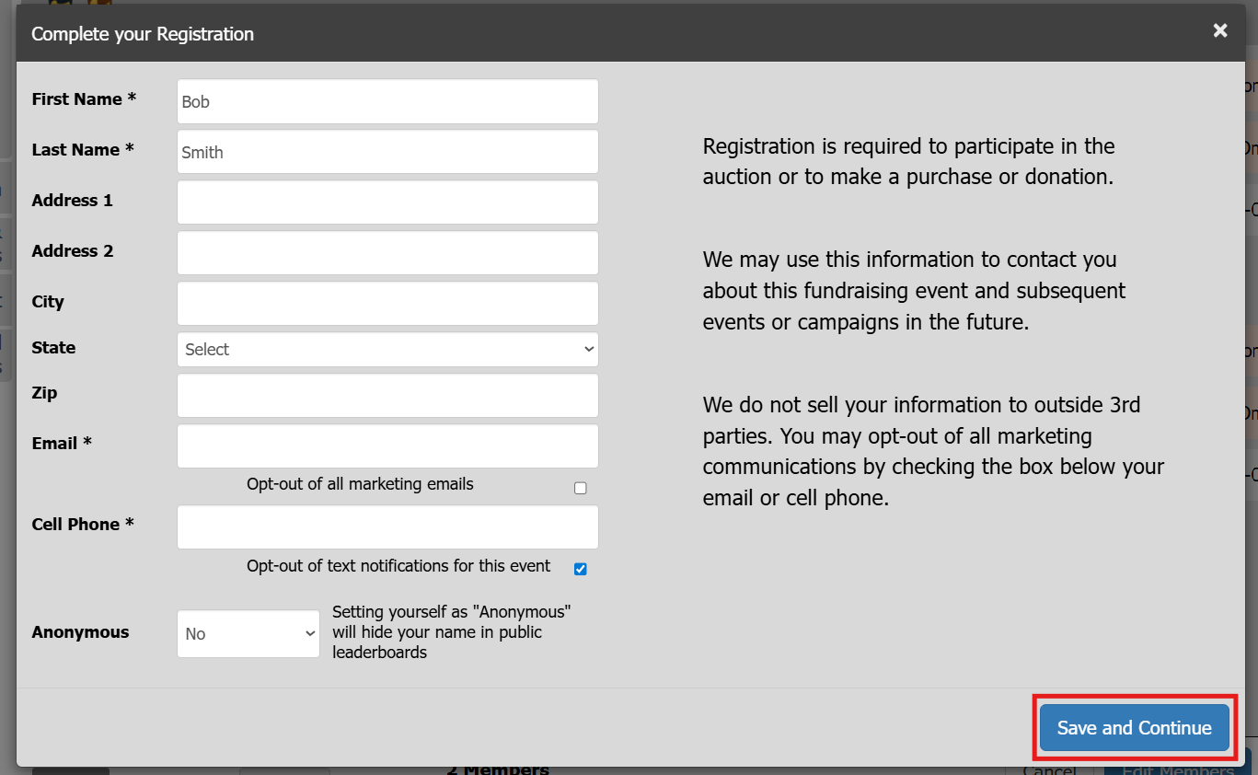
Task: Click into the Address 1 text box
Action: [x=387, y=202]
